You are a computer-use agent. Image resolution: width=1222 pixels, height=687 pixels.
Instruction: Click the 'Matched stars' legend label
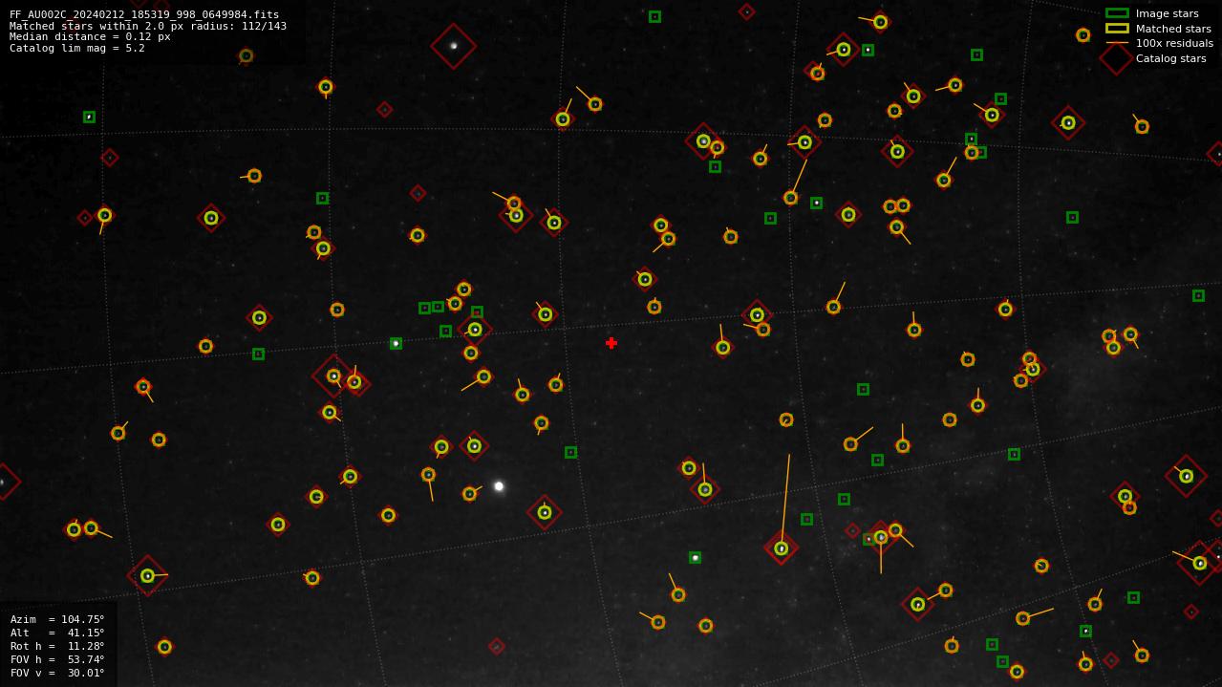pos(1173,29)
